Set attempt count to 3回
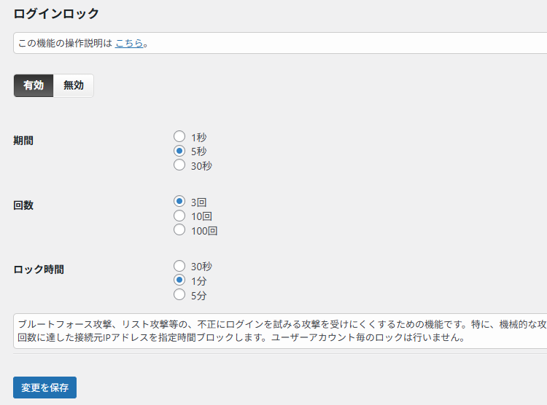 [179, 202]
